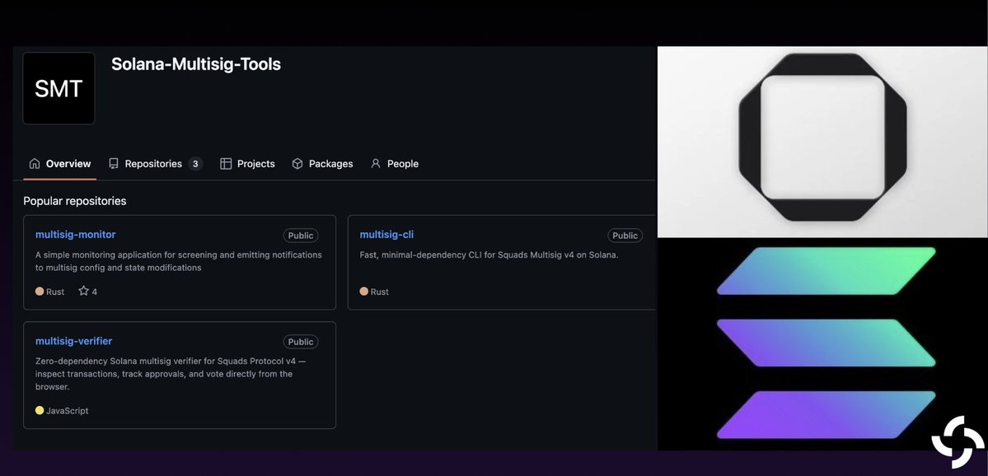Click the Solana-Multisig-Tools organization title
988x476 pixels.
tap(196, 63)
